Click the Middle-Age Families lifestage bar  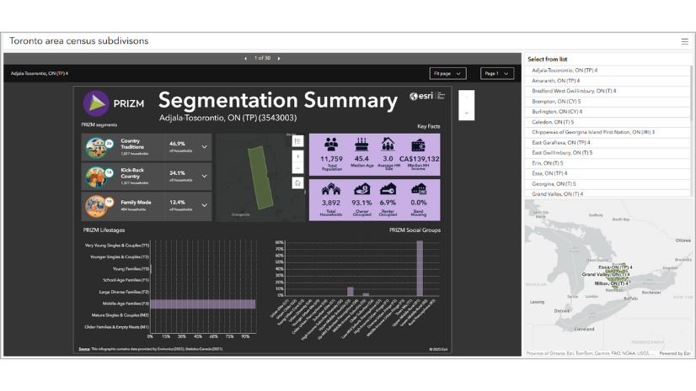pos(203,304)
